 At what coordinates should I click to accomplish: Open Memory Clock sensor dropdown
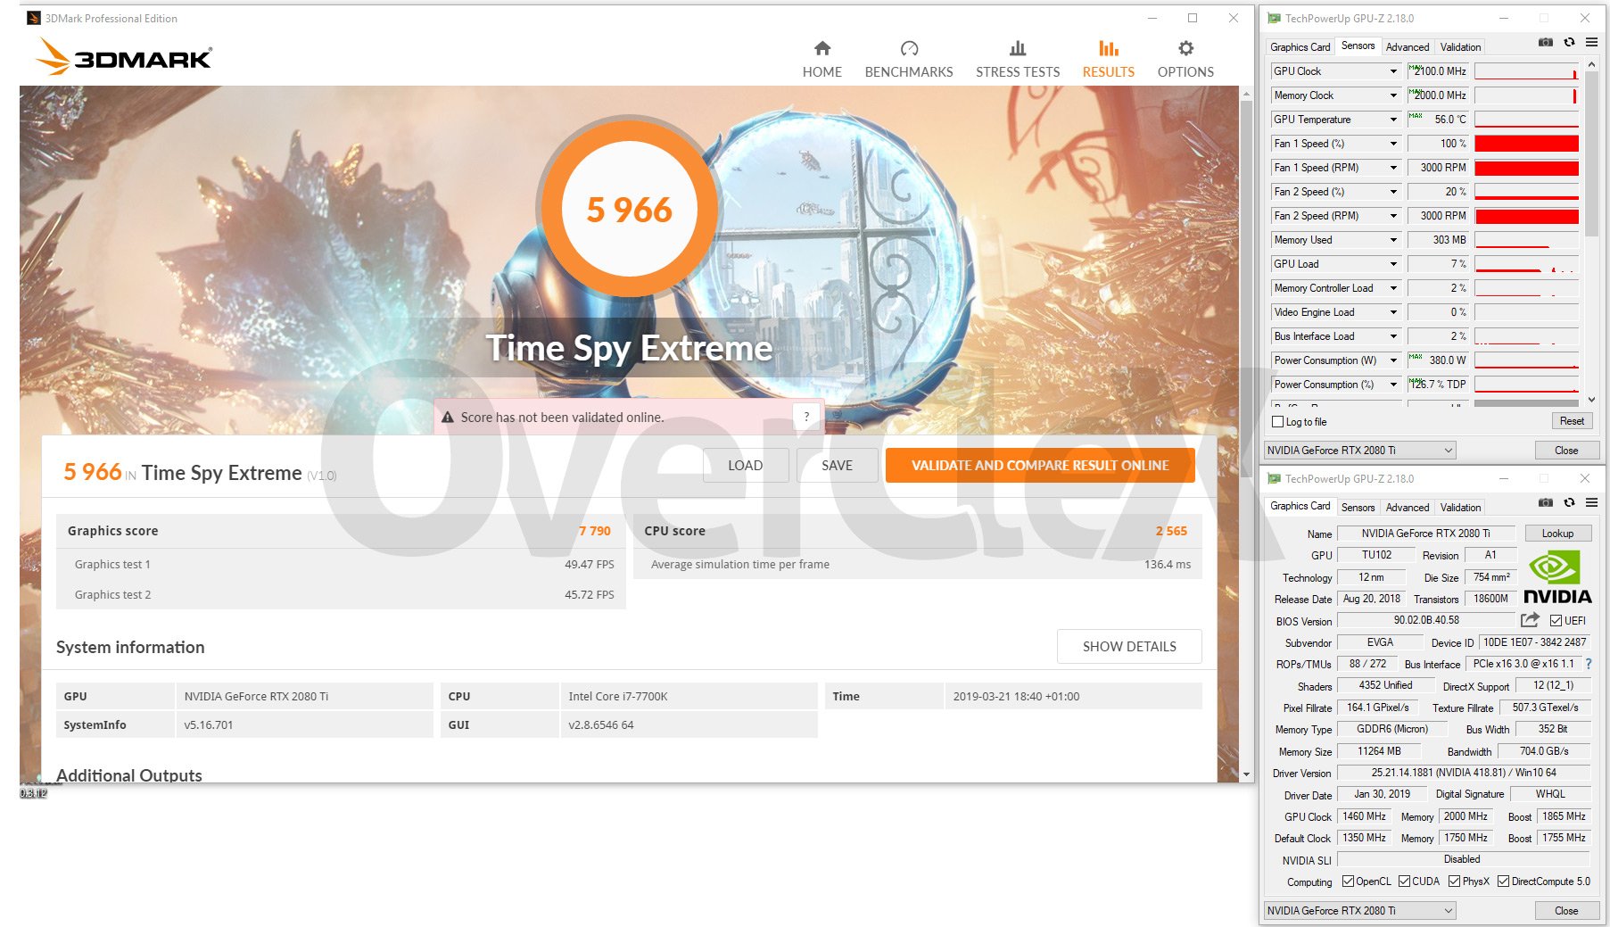tap(1393, 95)
